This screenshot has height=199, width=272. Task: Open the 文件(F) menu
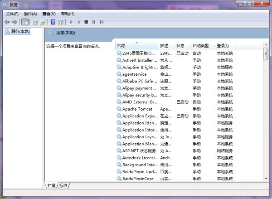[x=12, y=14]
